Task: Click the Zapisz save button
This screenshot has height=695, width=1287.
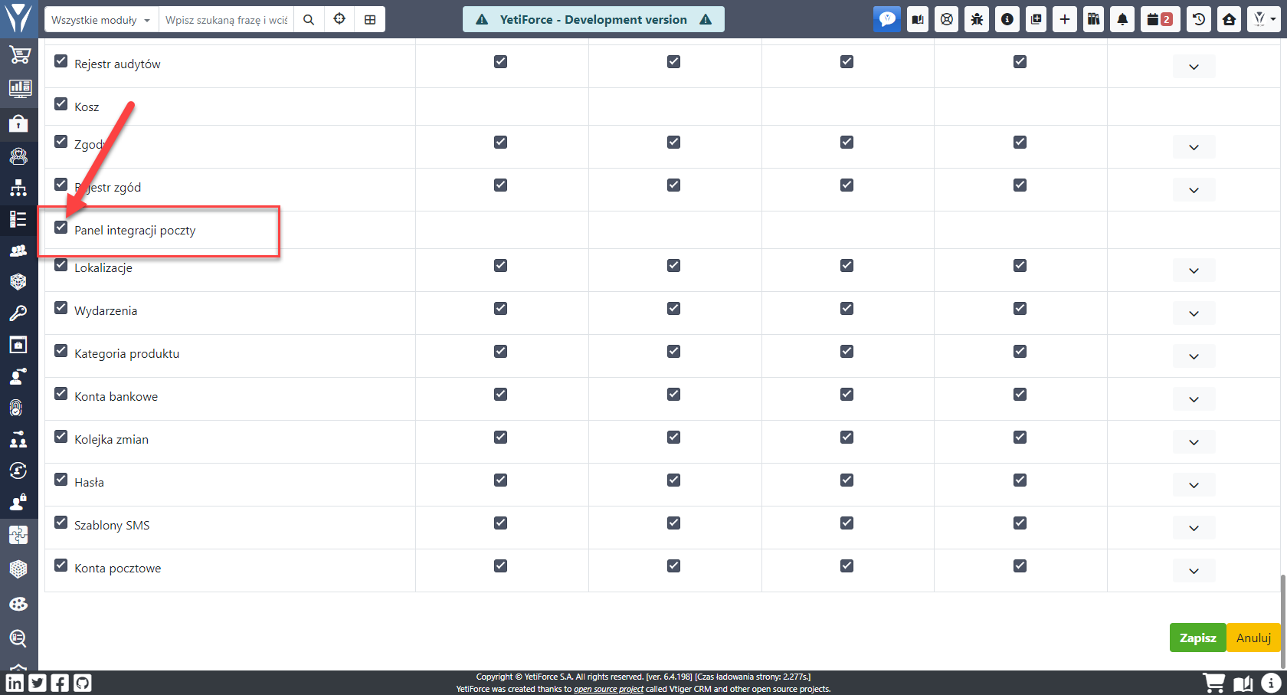Action: (1197, 638)
